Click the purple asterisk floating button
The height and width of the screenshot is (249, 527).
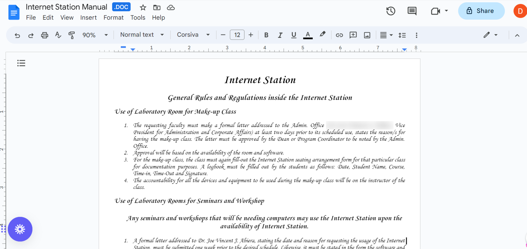tap(20, 229)
